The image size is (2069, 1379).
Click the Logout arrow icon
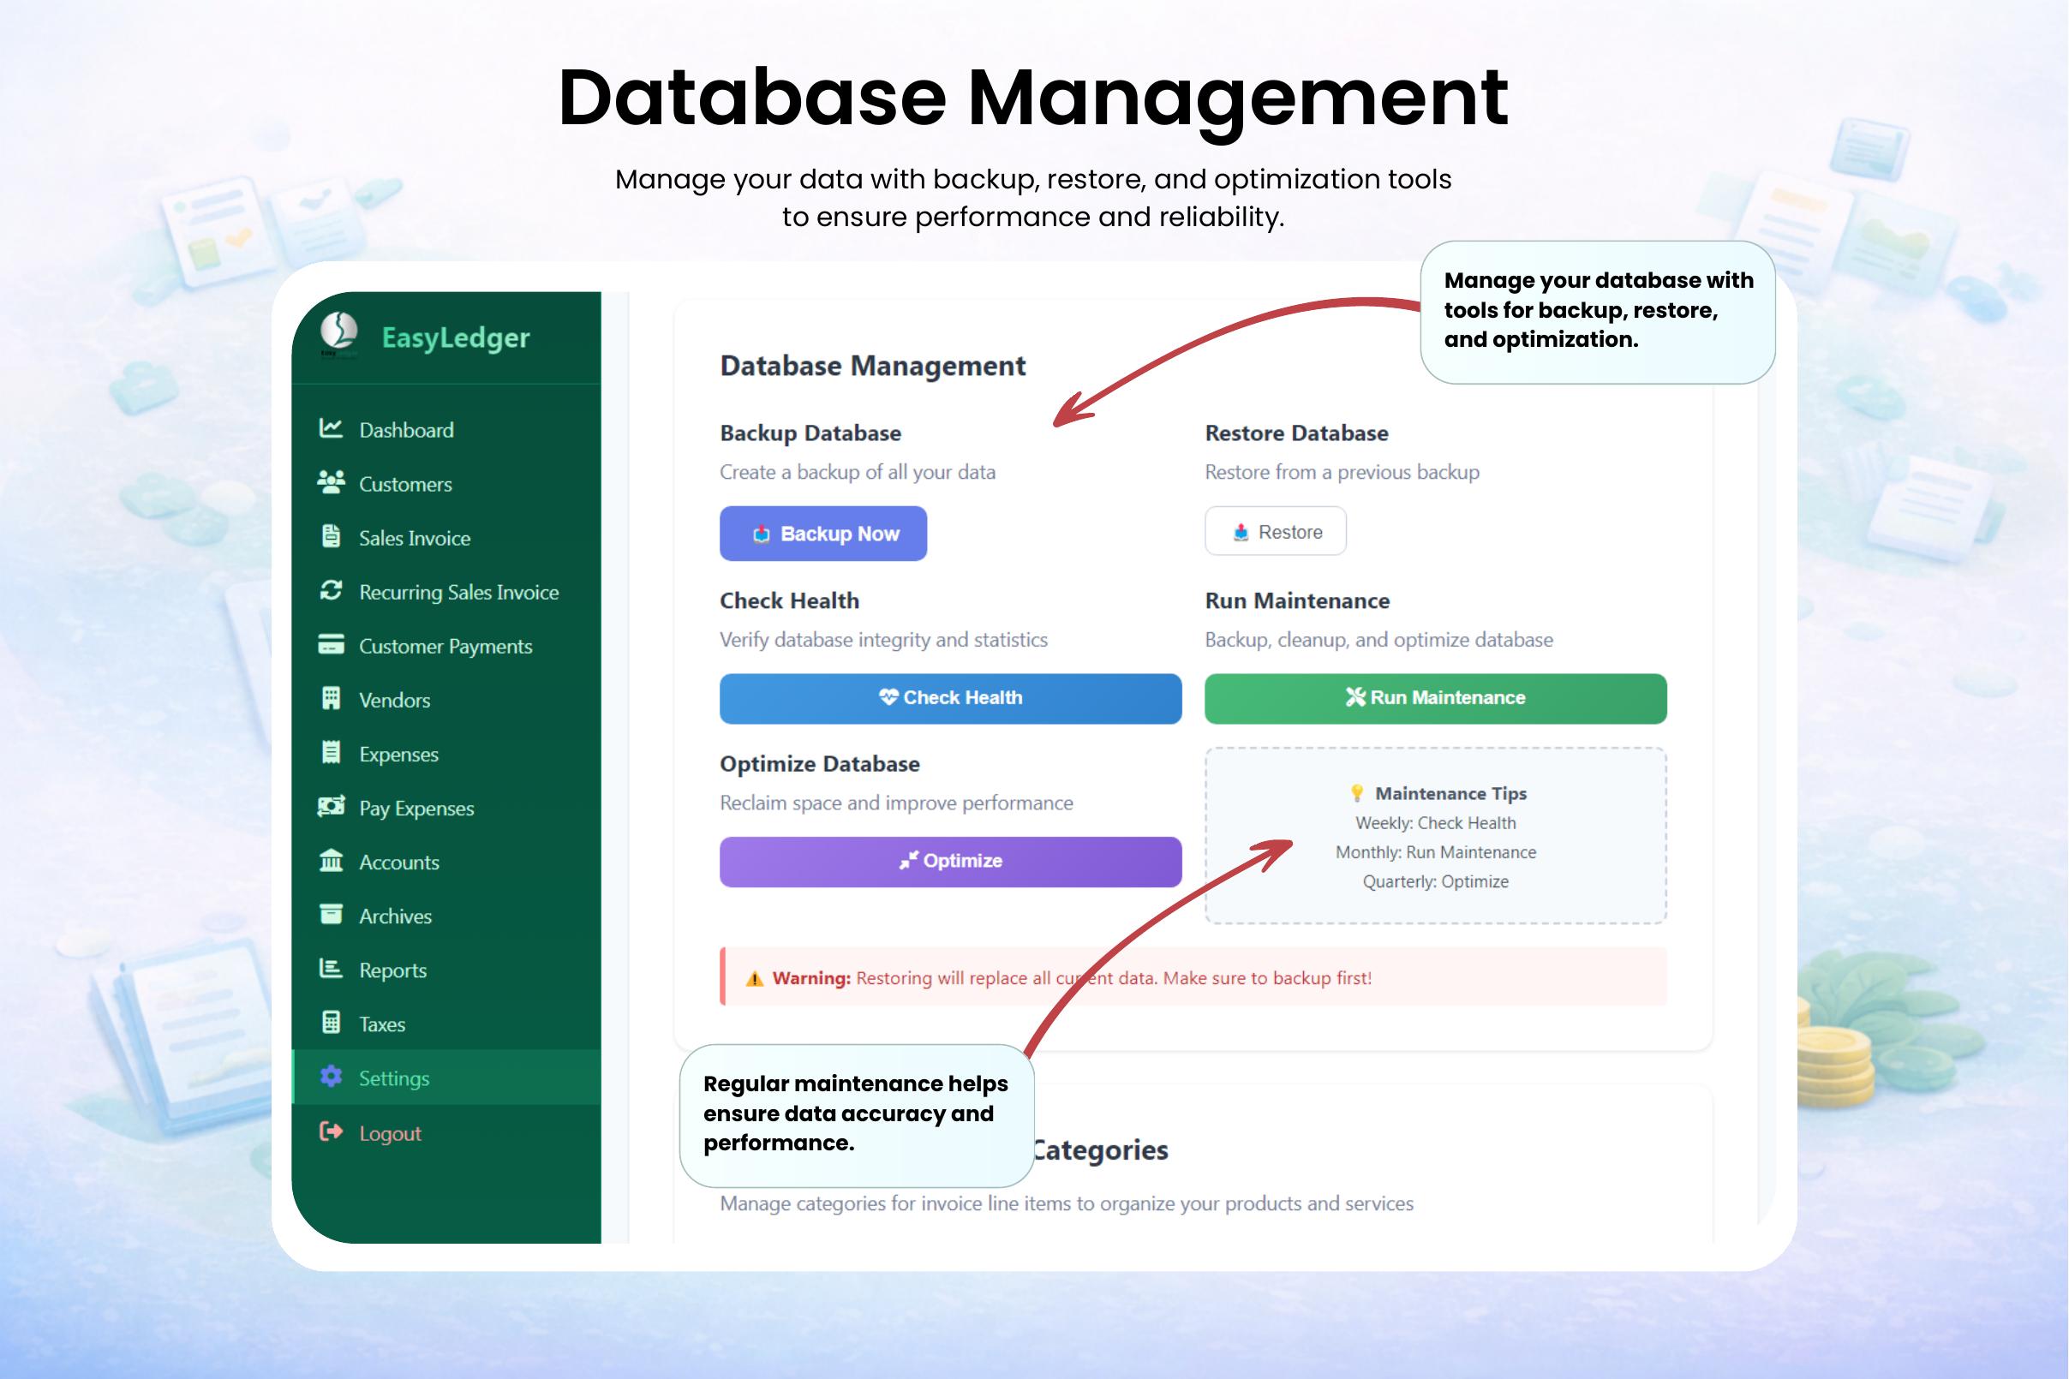[331, 1131]
